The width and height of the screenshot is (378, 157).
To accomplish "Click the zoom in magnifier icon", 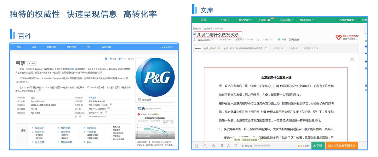I will (214, 146).
